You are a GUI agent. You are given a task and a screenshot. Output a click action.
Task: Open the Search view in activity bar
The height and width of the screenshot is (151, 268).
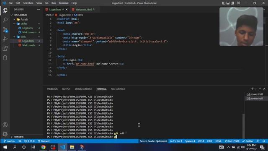[5, 20]
